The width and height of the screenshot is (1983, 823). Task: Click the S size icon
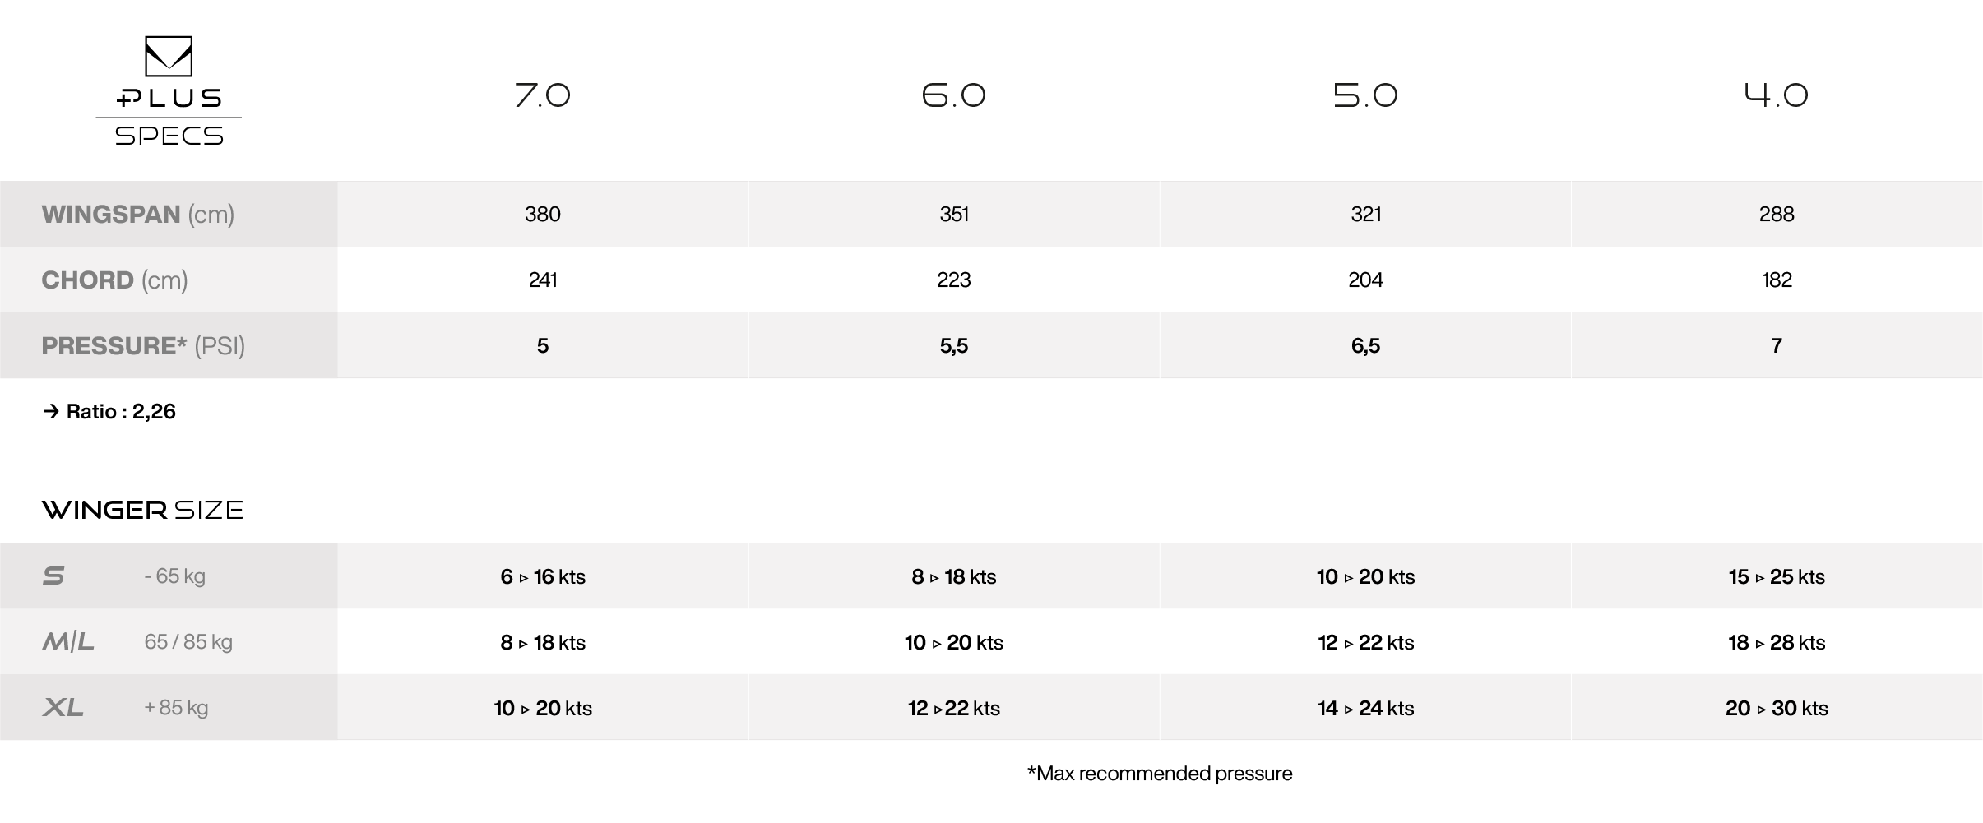coord(53,576)
